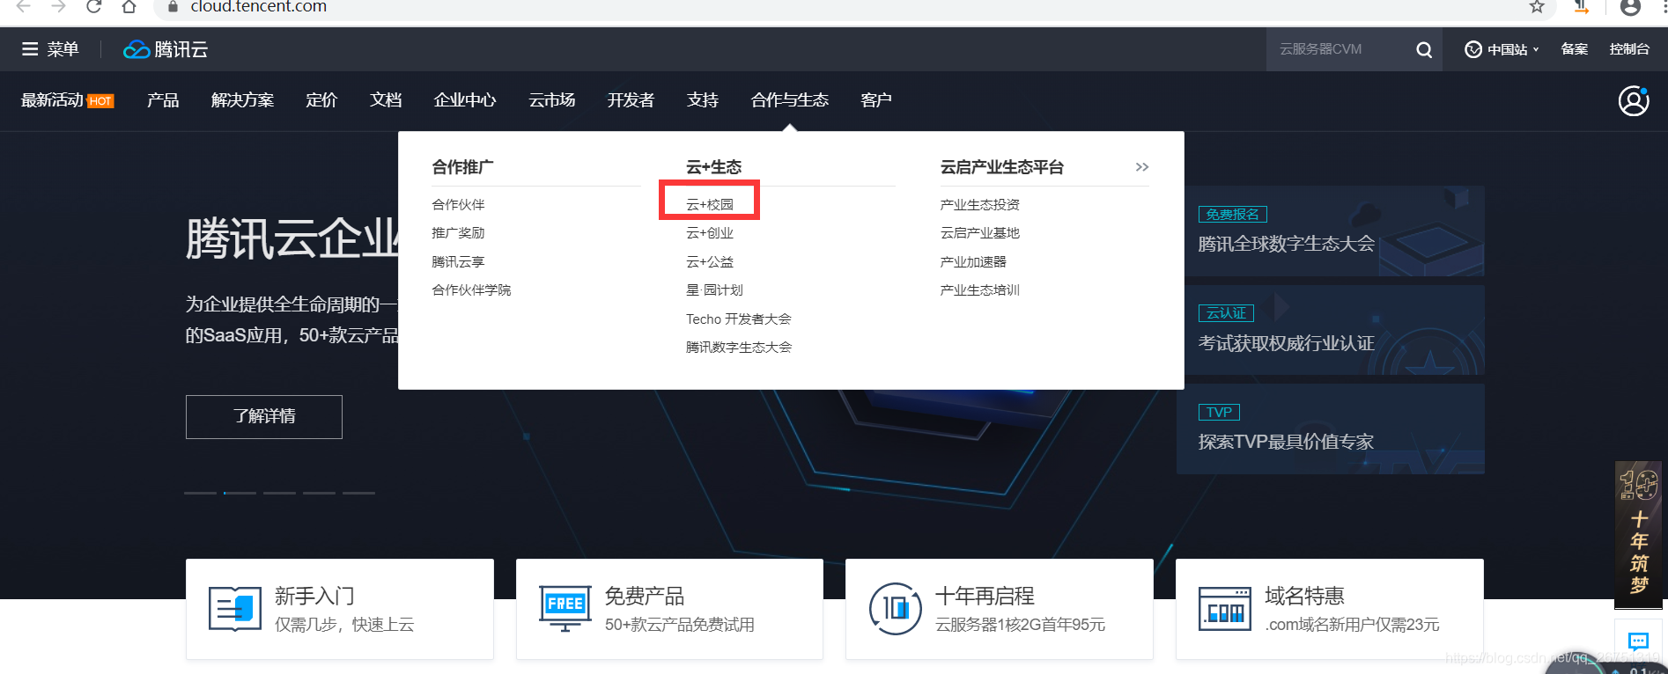
Task: Select 云+校园 link
Action: point(710,205)
